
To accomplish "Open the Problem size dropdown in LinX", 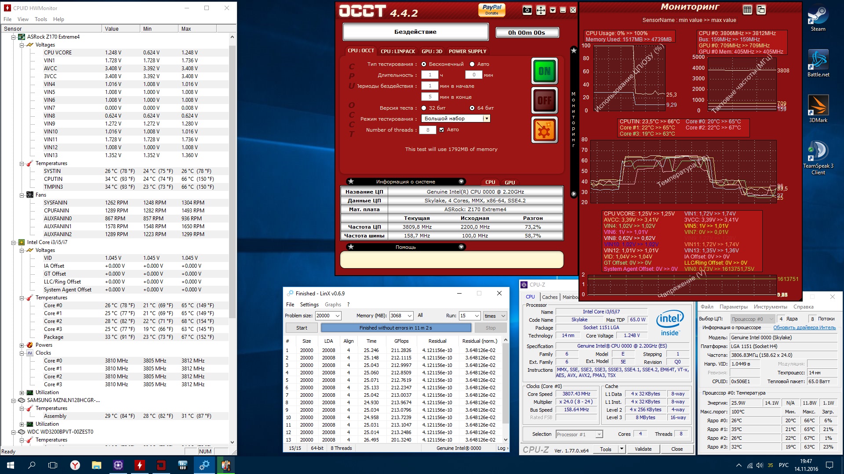I will (x=338, y=316).
